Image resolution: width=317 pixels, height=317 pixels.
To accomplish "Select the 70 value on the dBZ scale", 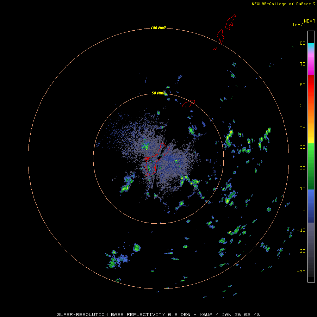I will (303, 64).
